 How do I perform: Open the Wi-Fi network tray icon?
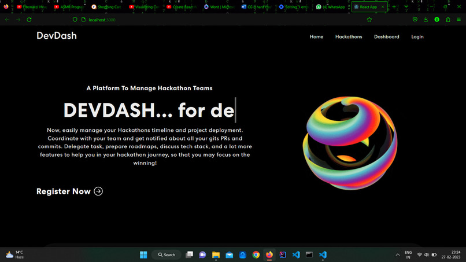coord(420,255)
